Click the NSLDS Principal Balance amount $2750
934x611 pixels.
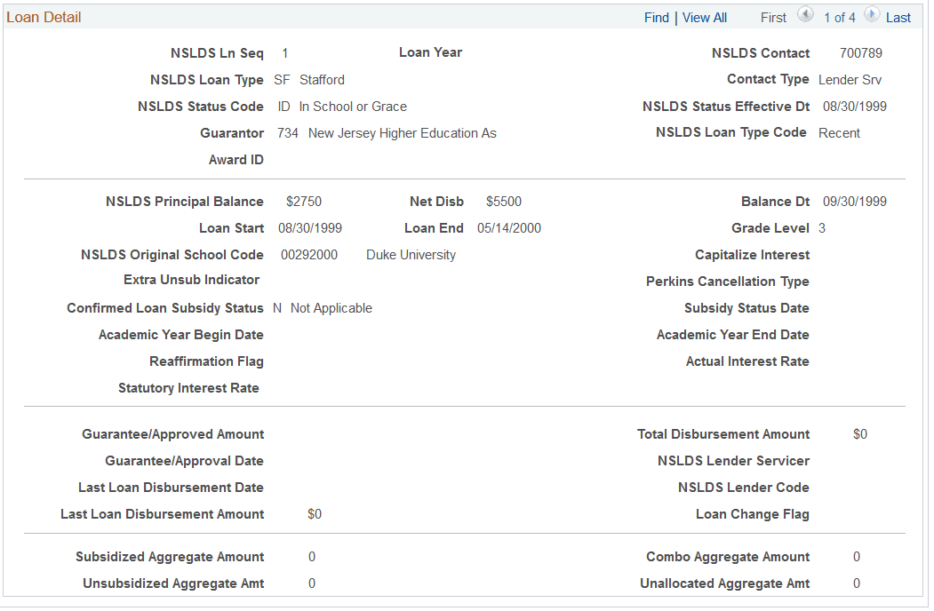304,201
